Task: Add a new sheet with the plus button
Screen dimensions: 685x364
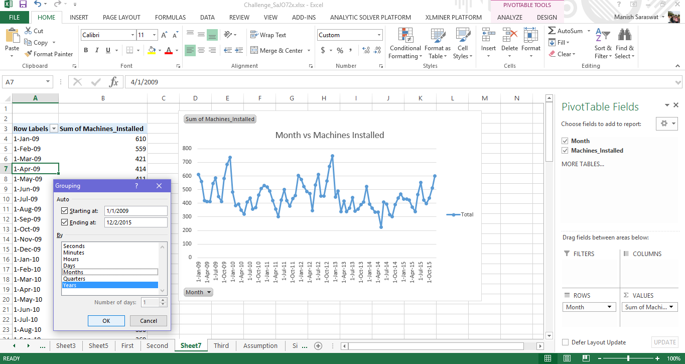Action: tap(318, 345)
